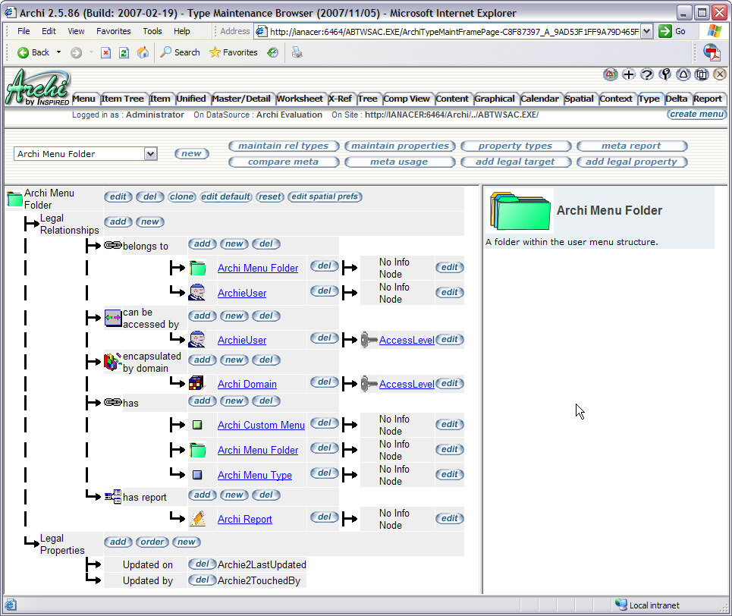Viewport: 732px width, 616px height.
Task: Click the Archi plus icon in top toolbar
Action: point(628,74)
